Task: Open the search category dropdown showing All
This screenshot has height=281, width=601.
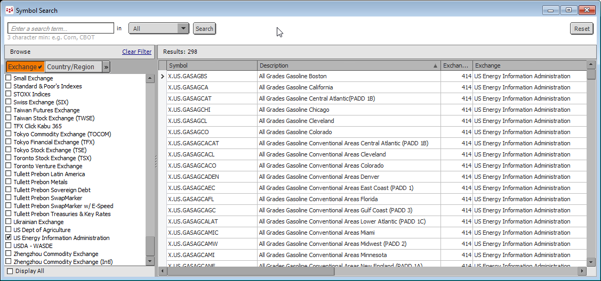Action: tap(159, 29)
